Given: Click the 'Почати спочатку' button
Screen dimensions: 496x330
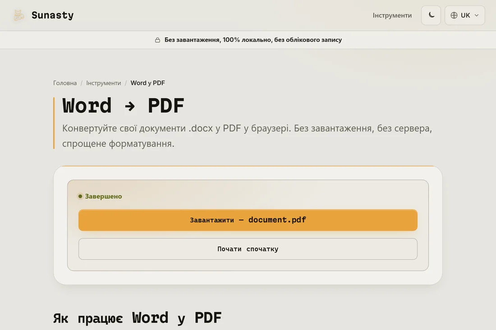Looking at the screenshot, I should (x=248, y=249).
